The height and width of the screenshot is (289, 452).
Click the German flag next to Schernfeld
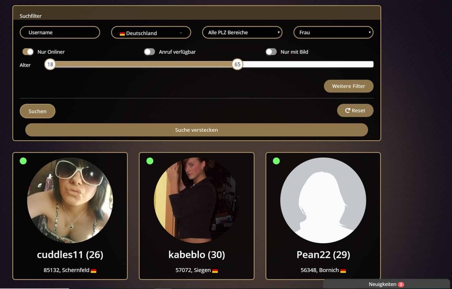coord(94,271)
